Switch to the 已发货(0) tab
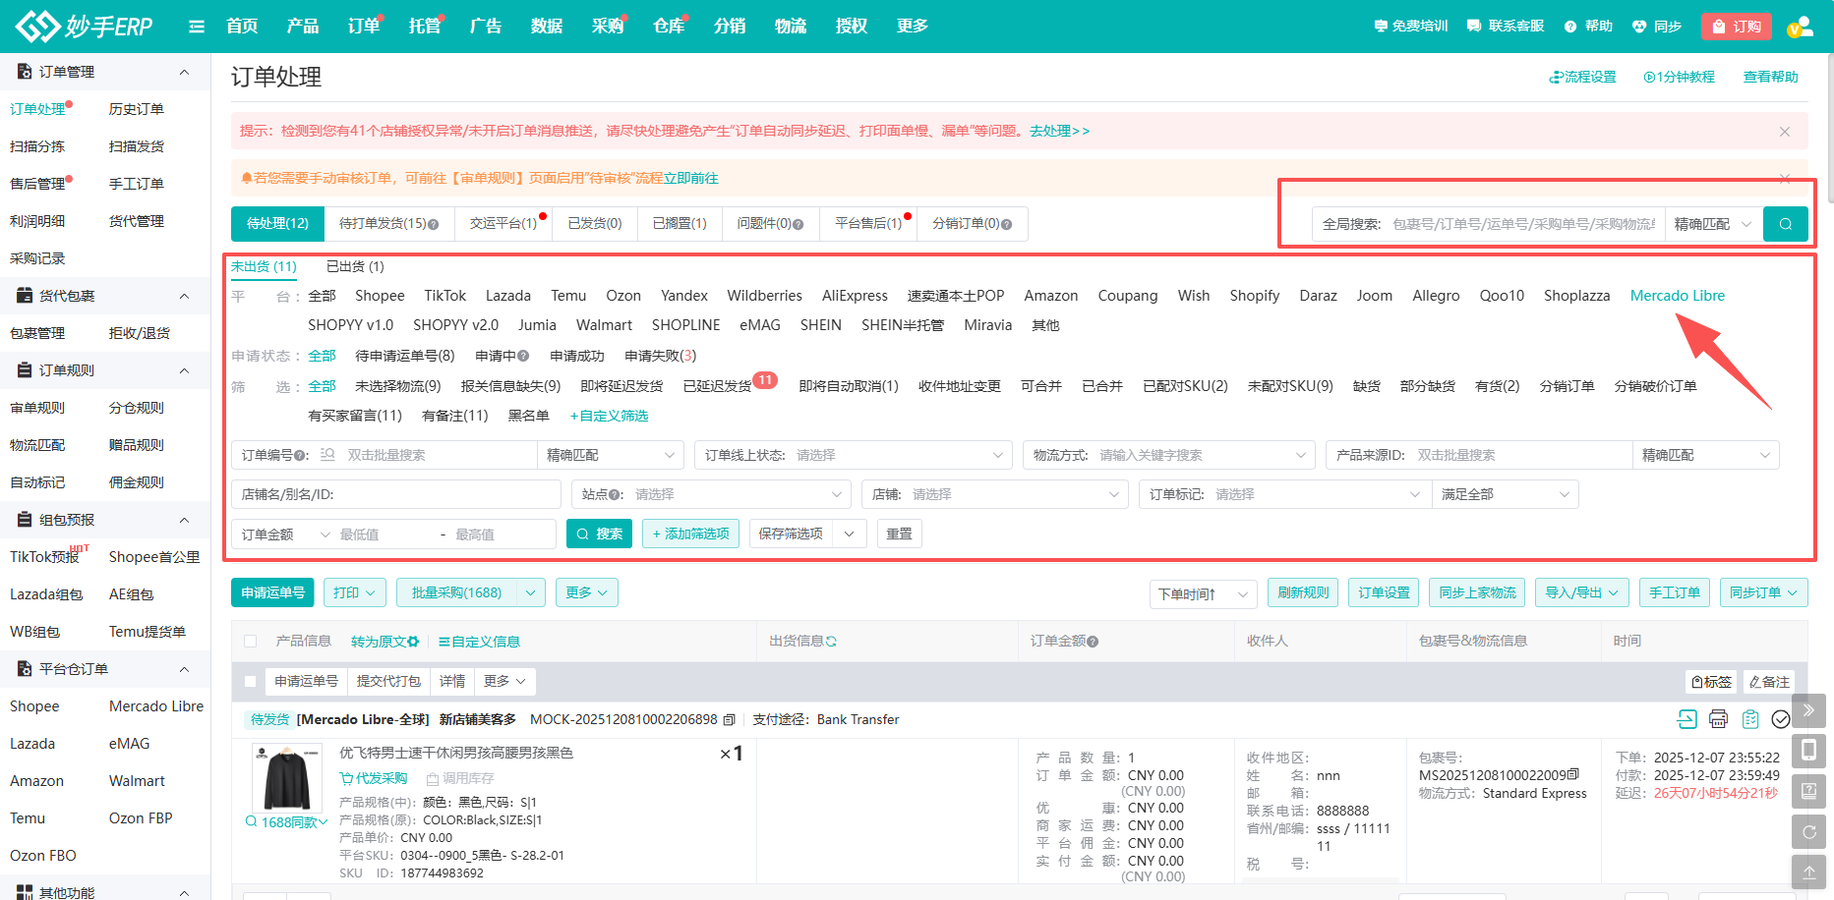This screenshot has height=900, width=1834. (594, 224)
